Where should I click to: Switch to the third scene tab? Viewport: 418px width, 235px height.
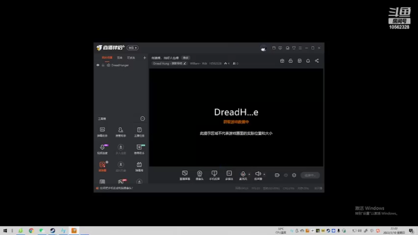(131, 57)
